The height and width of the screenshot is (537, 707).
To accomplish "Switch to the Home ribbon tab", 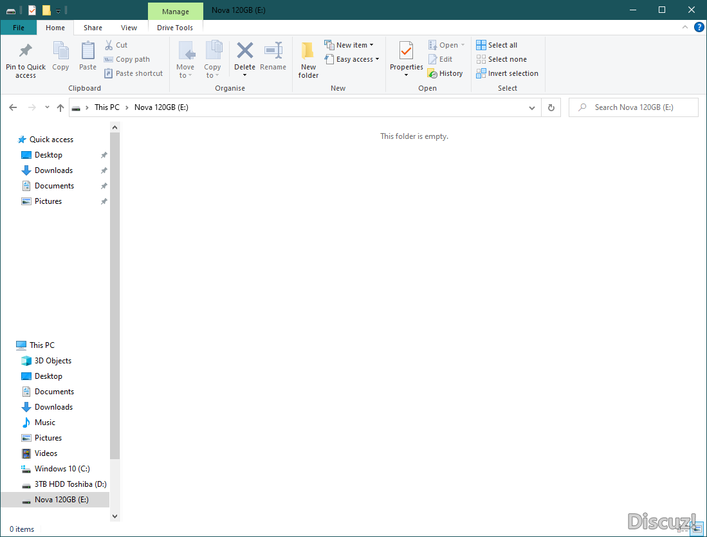I will click(55, 28).
